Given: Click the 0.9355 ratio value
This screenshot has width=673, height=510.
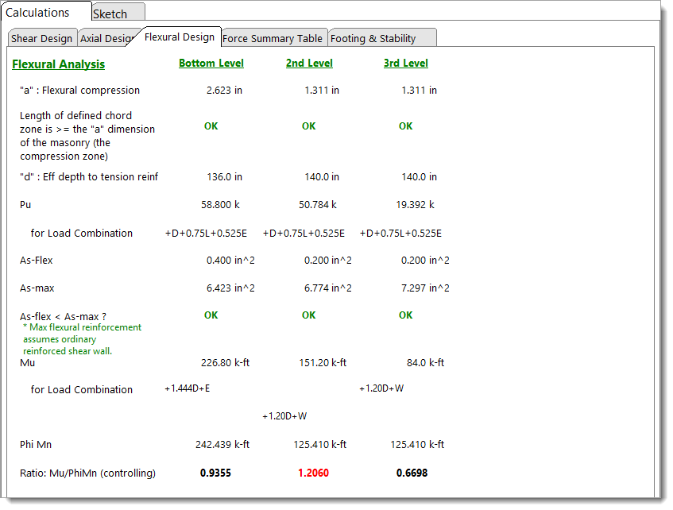Looking at the screenshot, I should coord(216,473).
